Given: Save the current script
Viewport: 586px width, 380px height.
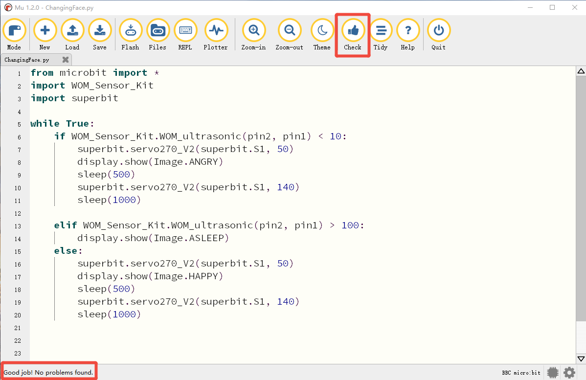Looking at the screenshot, I should [100, 34].
